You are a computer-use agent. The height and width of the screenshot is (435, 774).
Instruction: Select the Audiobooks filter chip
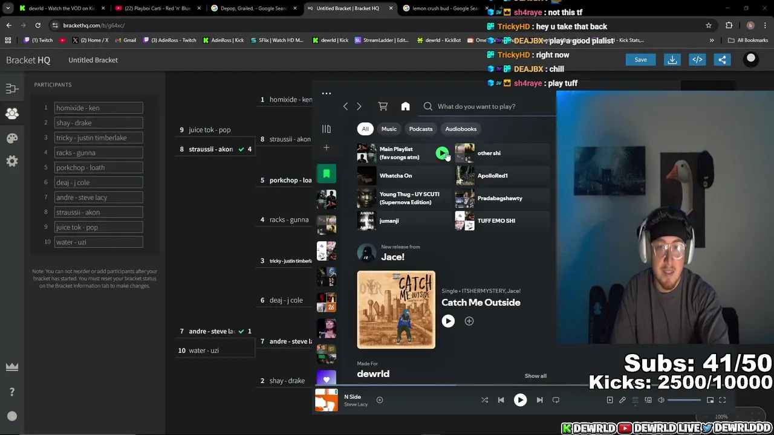tap(461, 129)
